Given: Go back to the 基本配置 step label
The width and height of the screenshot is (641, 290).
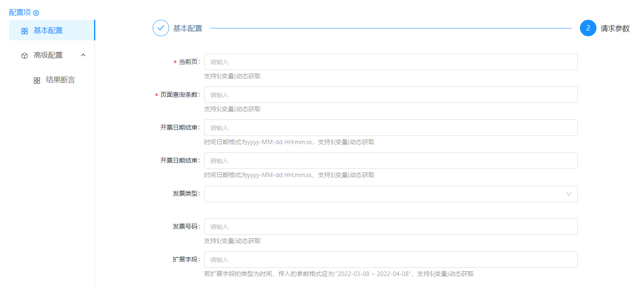Looking at the screenshot, I should 188,28.
